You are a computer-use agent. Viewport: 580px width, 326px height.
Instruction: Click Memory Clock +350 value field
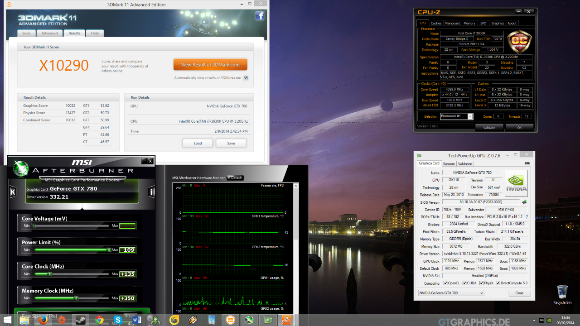pos(127,298)
